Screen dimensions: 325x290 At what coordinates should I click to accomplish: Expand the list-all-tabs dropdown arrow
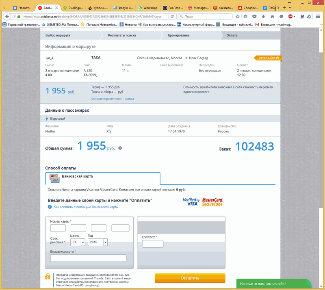tap(290, 8)
